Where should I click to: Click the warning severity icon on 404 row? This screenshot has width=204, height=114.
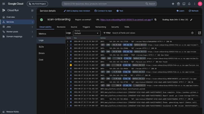(71, 65)
